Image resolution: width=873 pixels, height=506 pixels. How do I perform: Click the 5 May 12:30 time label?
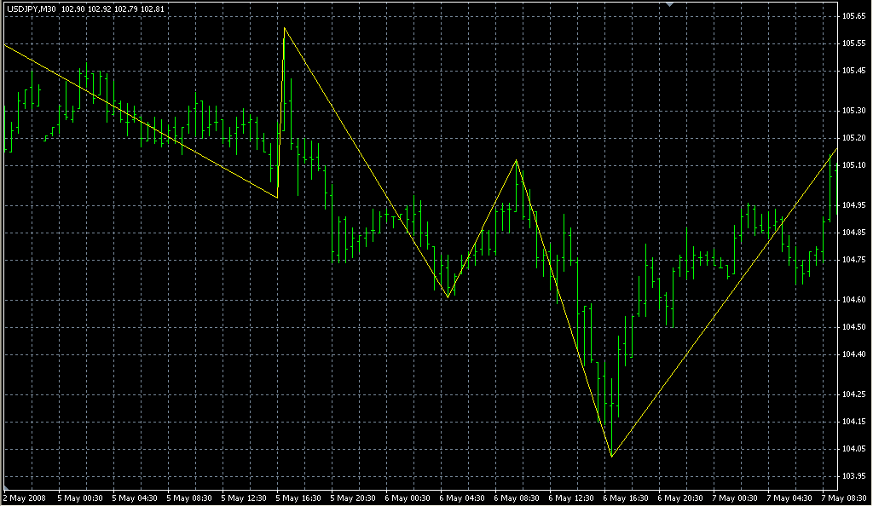click(244, 498)
